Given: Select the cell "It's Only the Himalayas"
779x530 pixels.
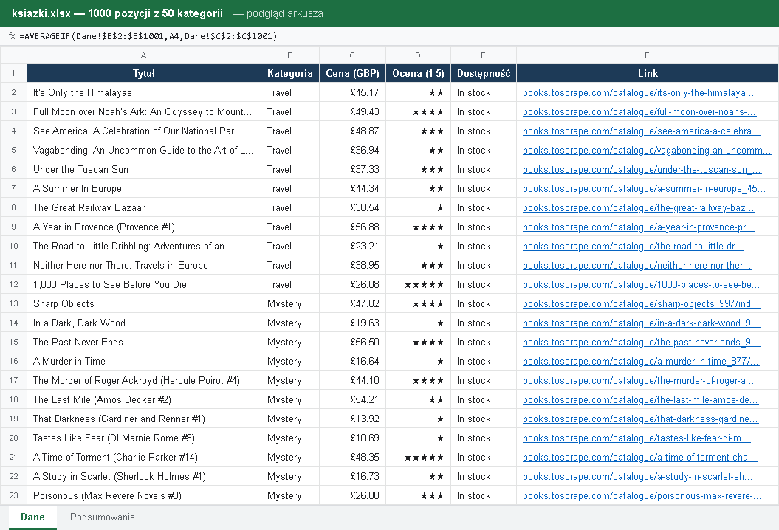Looking at the screenshot, I should point(144,93).
